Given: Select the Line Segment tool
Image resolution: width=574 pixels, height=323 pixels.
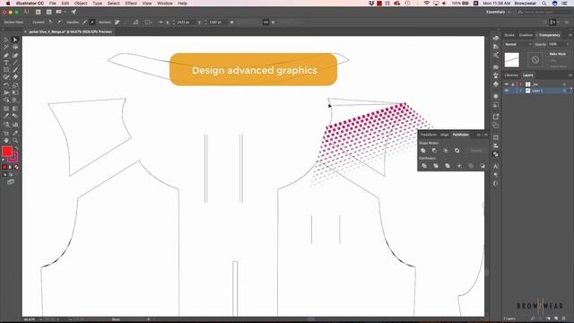Looking at the screenshot, I should (x=15, y=63).
